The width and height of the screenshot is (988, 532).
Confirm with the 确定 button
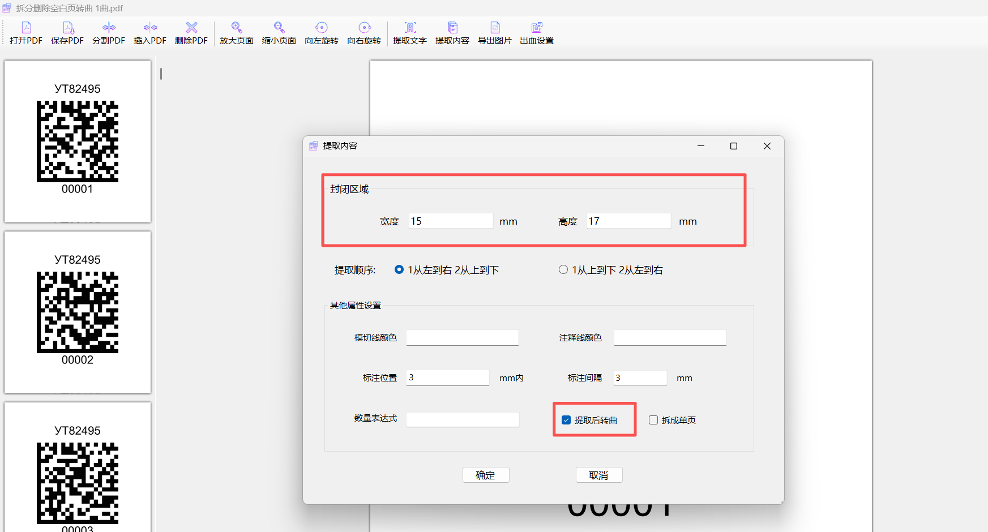[x=486, y=475]
